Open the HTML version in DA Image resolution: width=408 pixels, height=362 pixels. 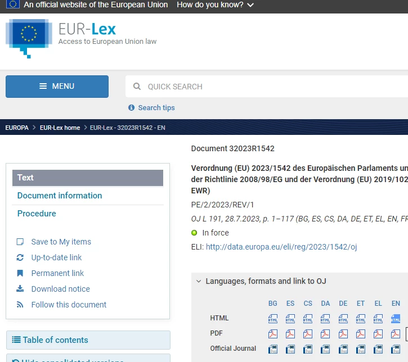point(325,319)
